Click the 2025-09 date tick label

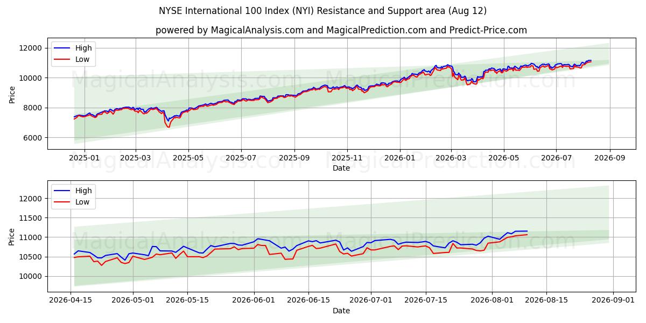pos(294,158)
